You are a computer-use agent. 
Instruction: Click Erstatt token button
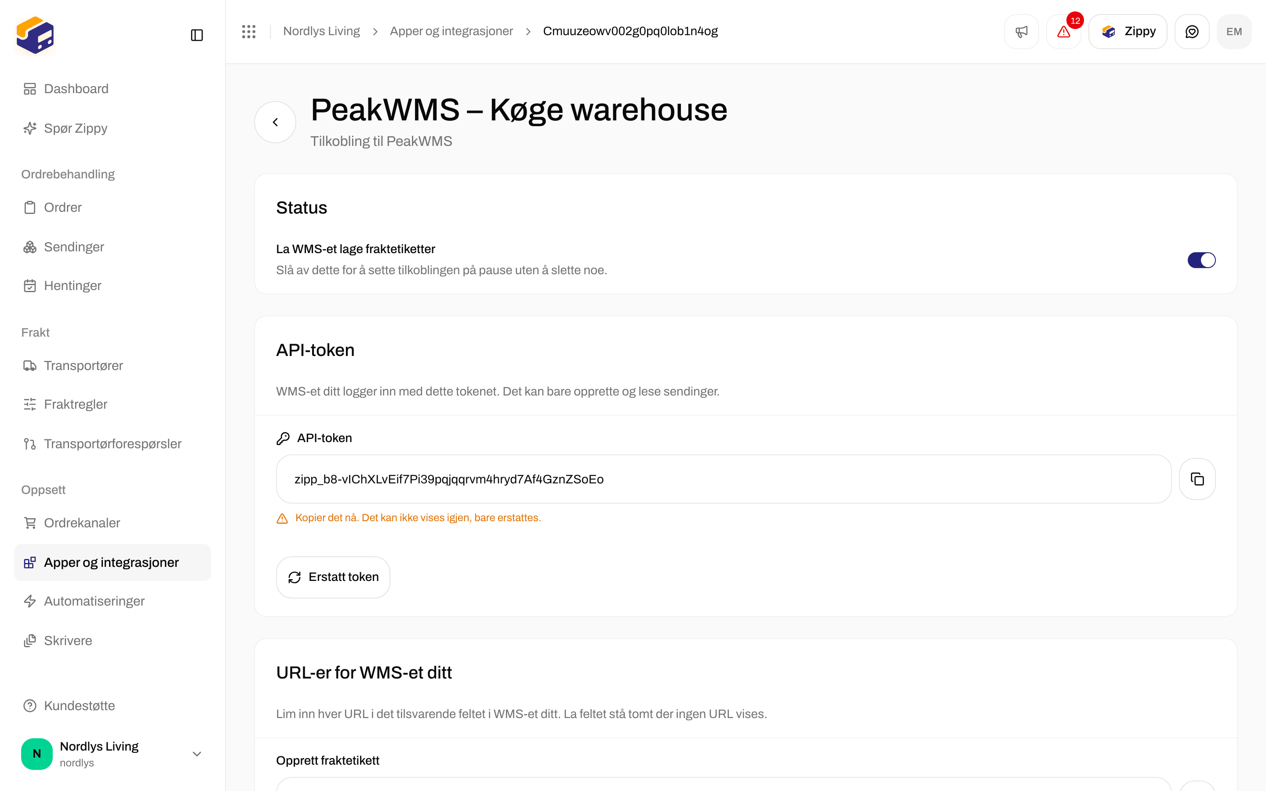click(333, 577)
